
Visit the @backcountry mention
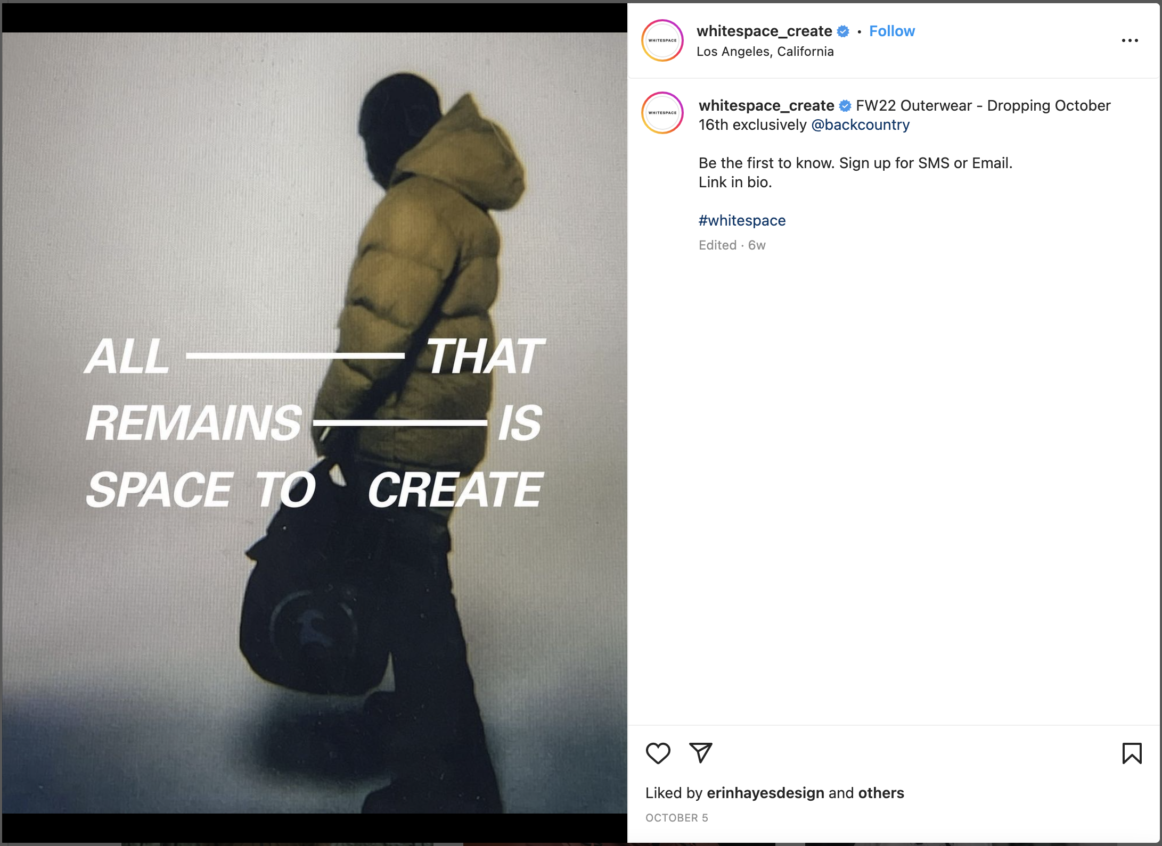pyautogui.click(x=860, y=125)
